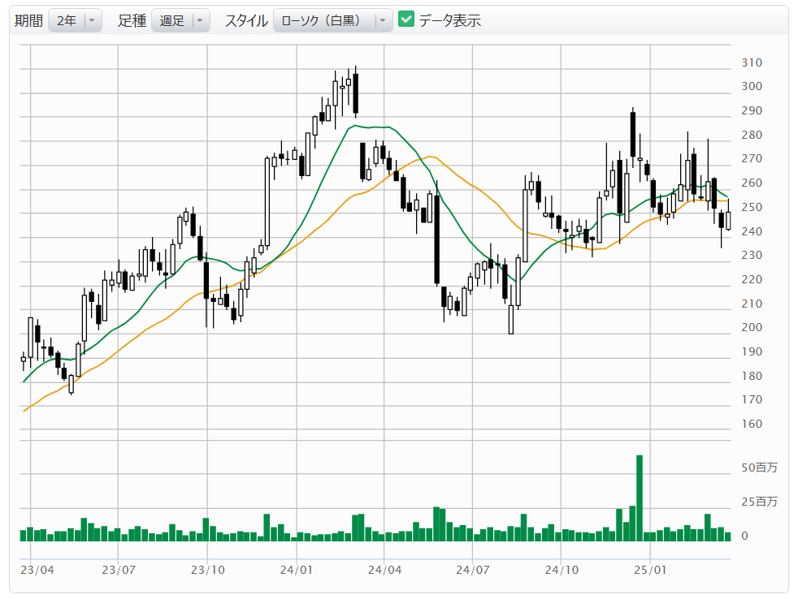This screenshot has height=599, width=798.
Task: Click the 23/04 date axis label
Action: click(37, 570)
